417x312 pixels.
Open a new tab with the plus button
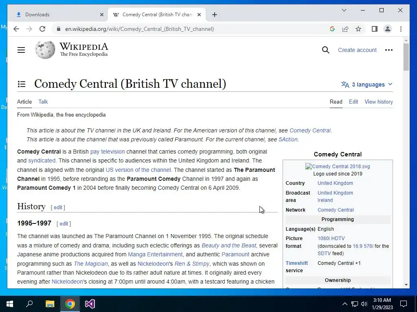point(214,15)
